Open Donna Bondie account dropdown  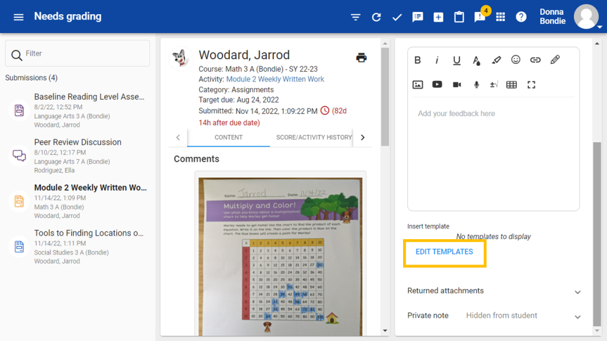(586, 17)
